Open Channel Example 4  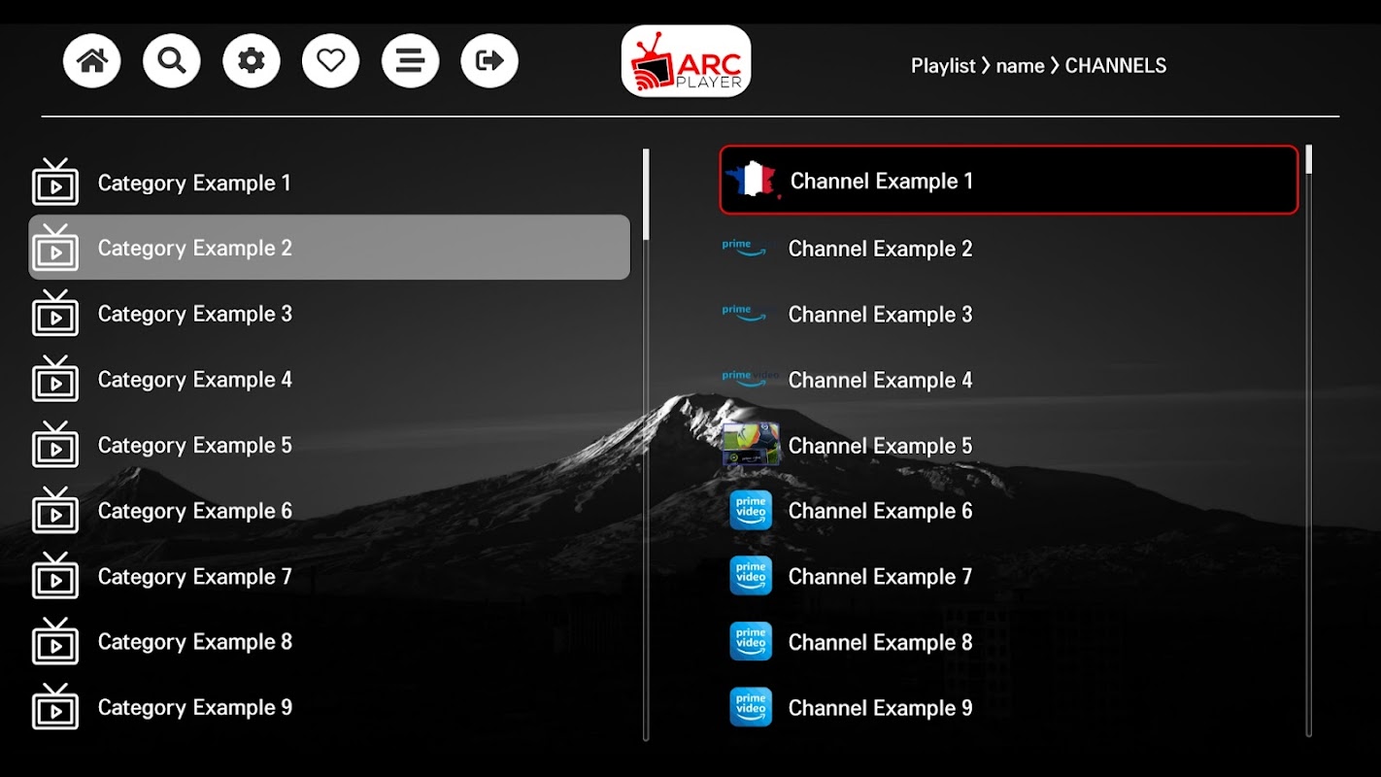(x=1009, y=379)
